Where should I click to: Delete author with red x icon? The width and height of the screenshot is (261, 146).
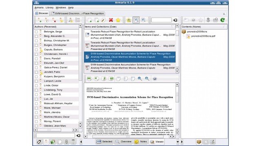click(x=54, y=20)
